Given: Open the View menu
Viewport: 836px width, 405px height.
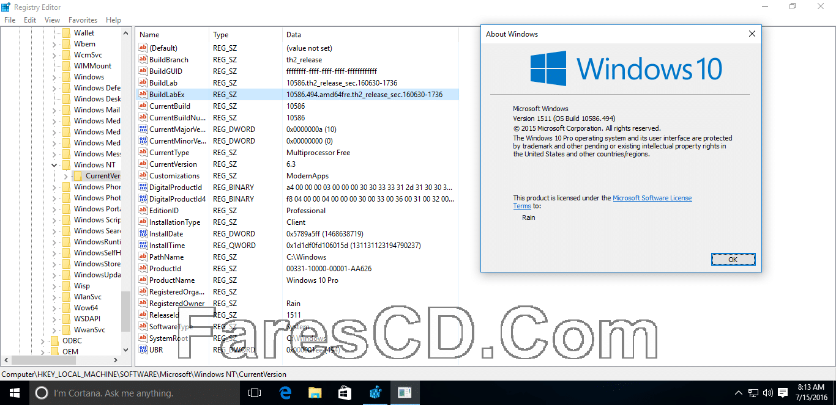Looking at the screenshot, I should (52, 20).
